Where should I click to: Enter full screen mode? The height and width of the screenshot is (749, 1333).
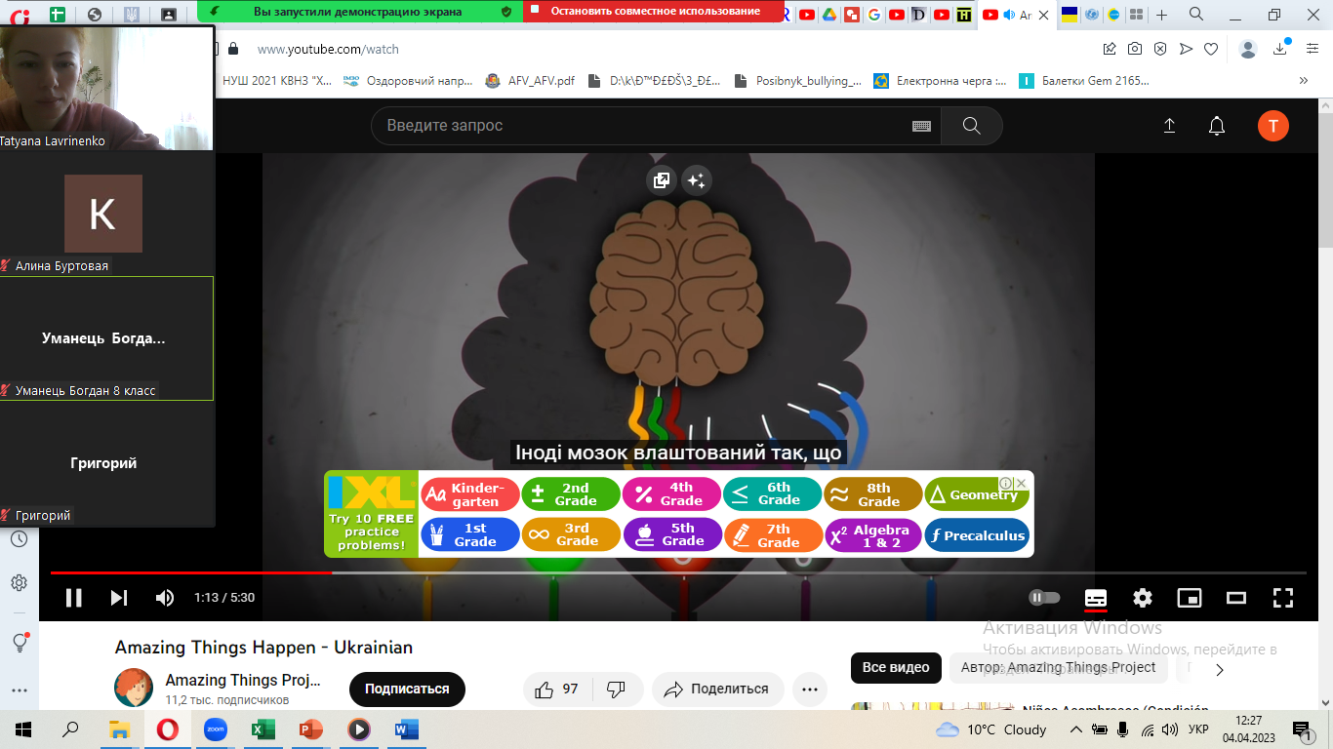point(1283,598)
